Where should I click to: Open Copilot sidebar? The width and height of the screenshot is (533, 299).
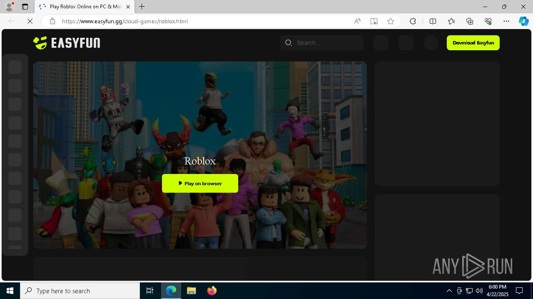click(523, 21)
